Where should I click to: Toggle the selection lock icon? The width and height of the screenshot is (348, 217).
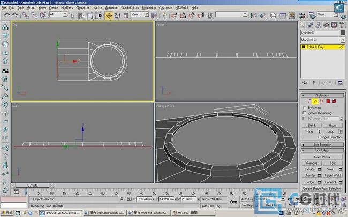pyautogui.click(x=122, y=199)
